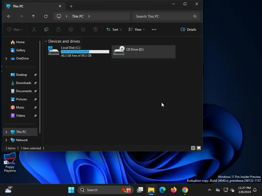The height and width of the screenshot is (196, 262).
Task: Select CD Drive (D:)
Action: (x=144, y=52)
